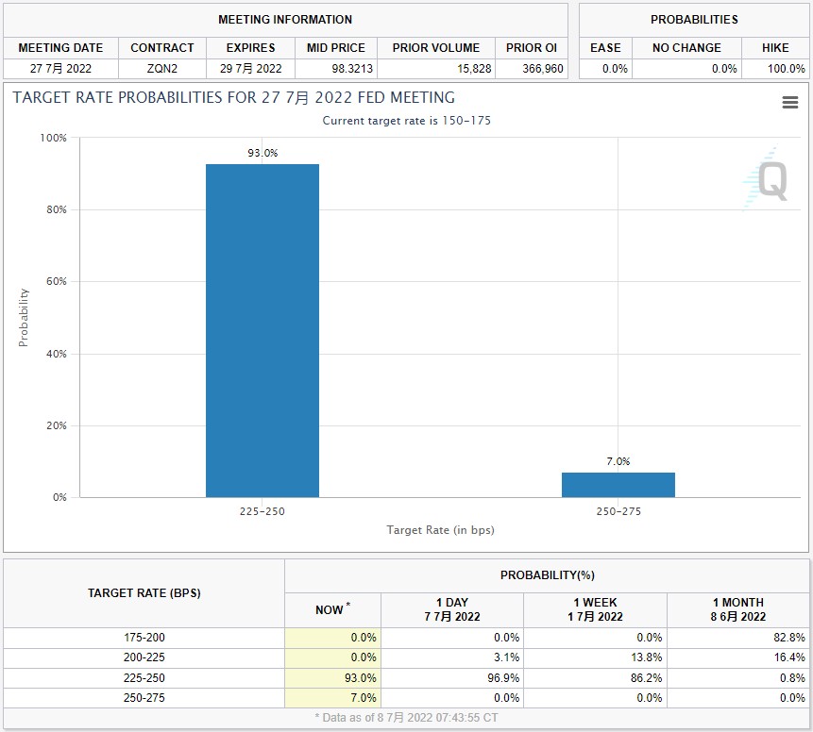Click the chart title text
This screenshot has height=732, width=813.
pos(234,97)
